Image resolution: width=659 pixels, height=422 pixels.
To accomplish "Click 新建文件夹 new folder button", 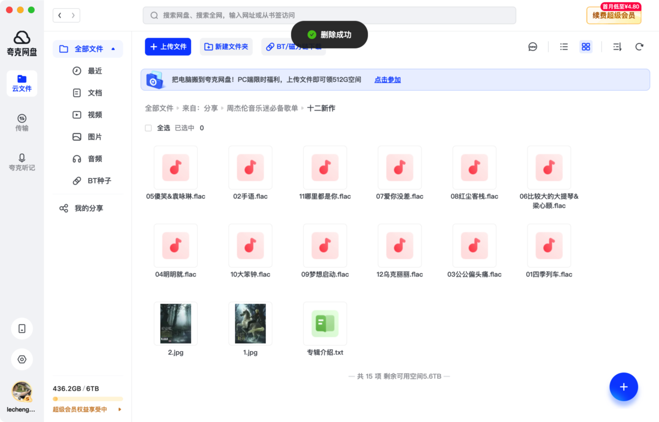I will pyautogui.click(x=226, y=47).
